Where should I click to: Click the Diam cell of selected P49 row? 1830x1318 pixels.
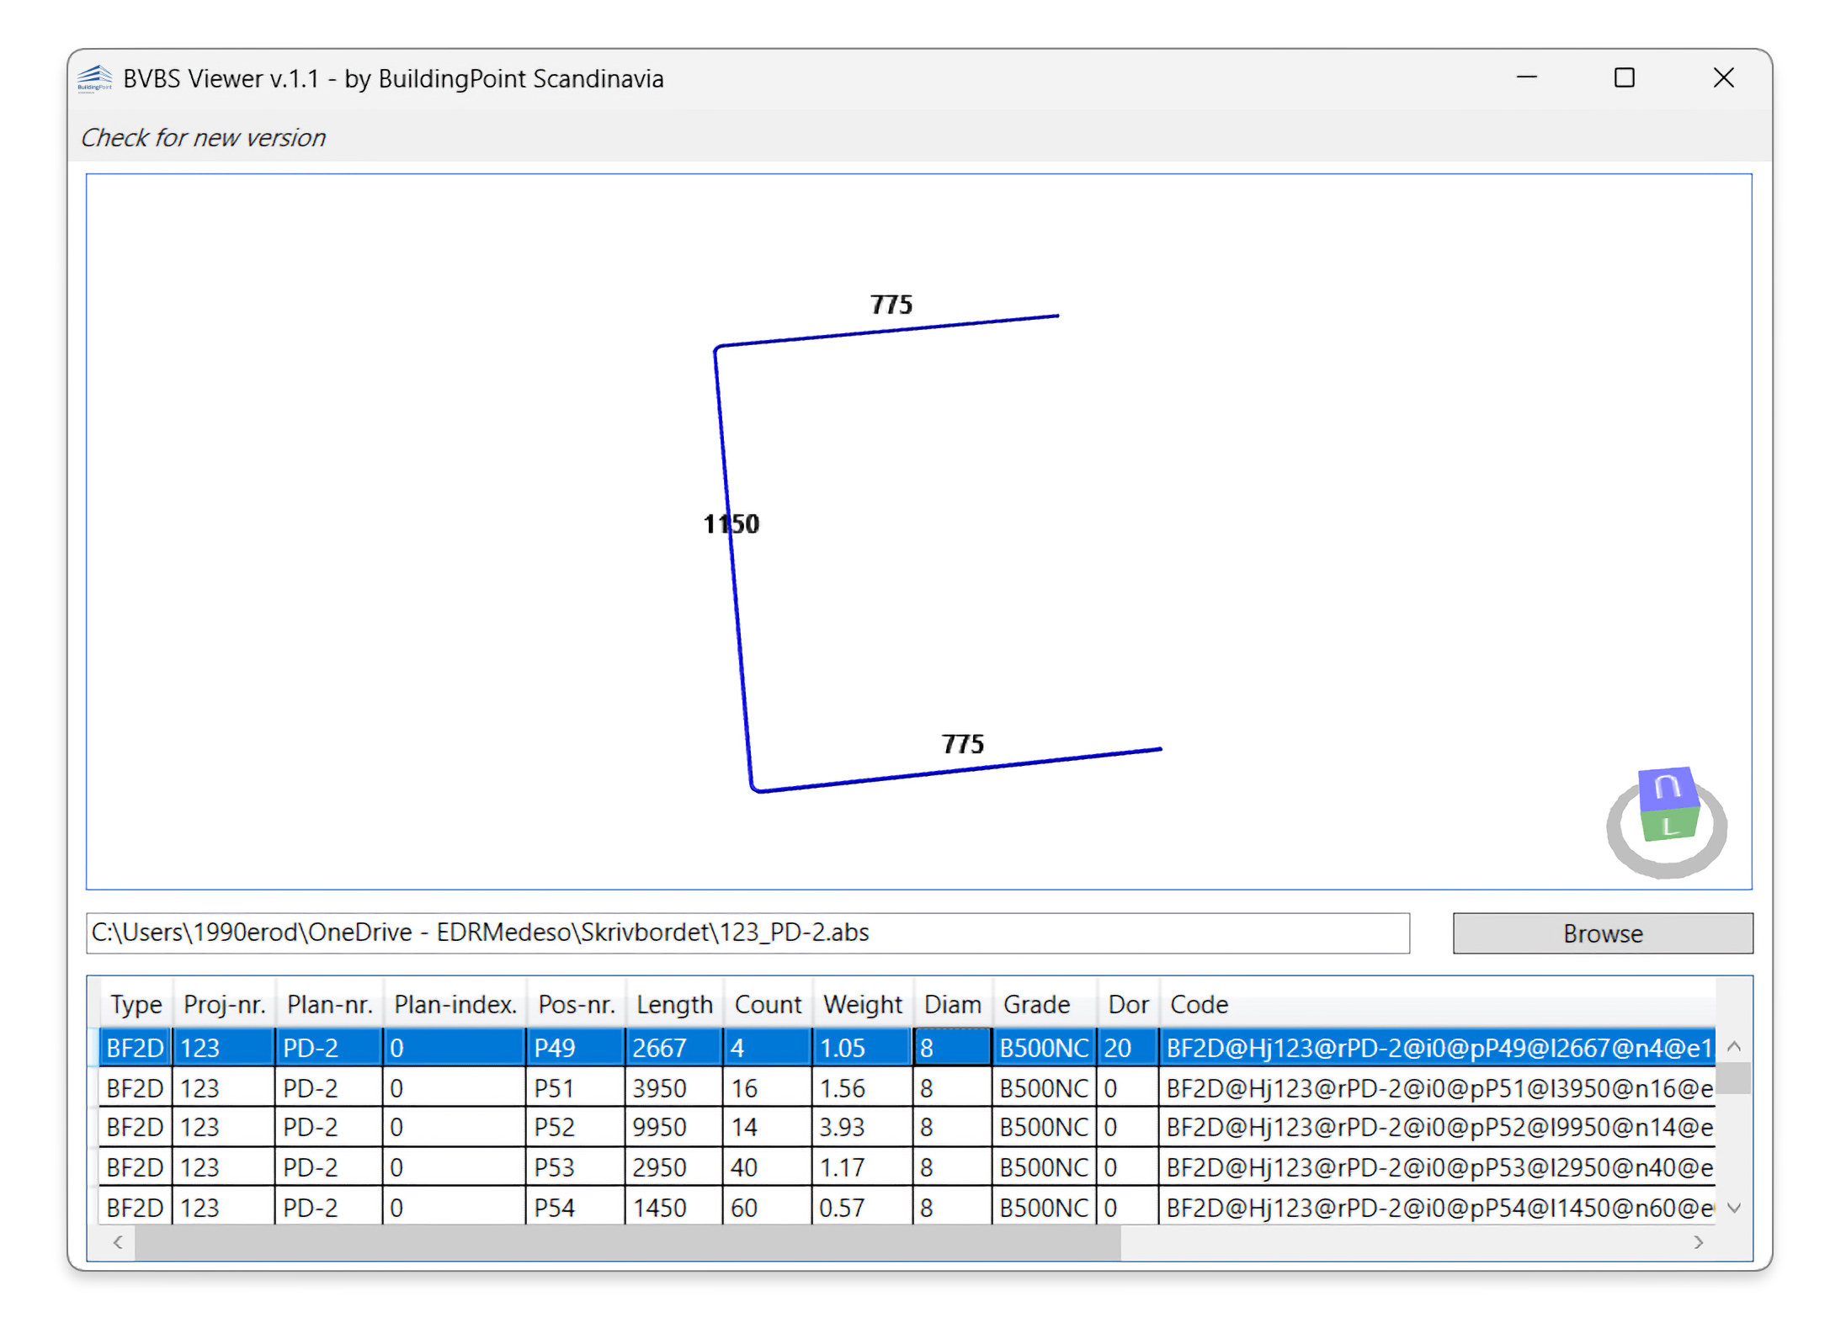[x=951, y=1048]
